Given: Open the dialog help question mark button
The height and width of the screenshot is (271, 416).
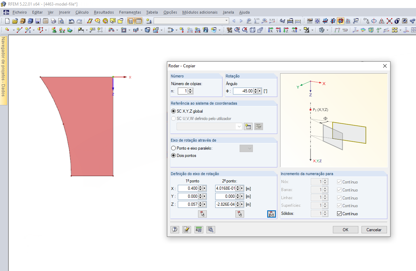Looking at the screenshot, I should coord(175,229).
